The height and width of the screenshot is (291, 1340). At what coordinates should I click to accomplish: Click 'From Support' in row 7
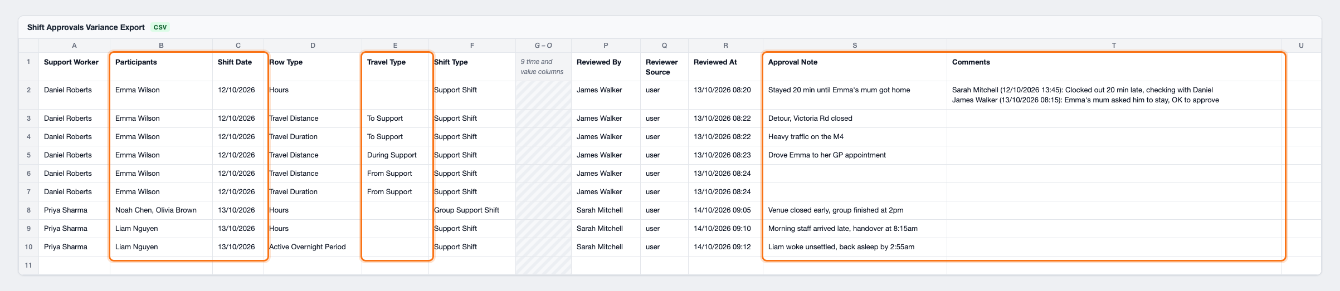point(395,192)
